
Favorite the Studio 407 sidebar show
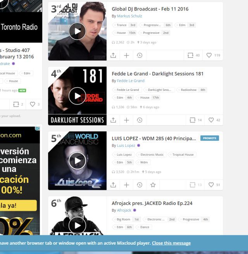34,104
